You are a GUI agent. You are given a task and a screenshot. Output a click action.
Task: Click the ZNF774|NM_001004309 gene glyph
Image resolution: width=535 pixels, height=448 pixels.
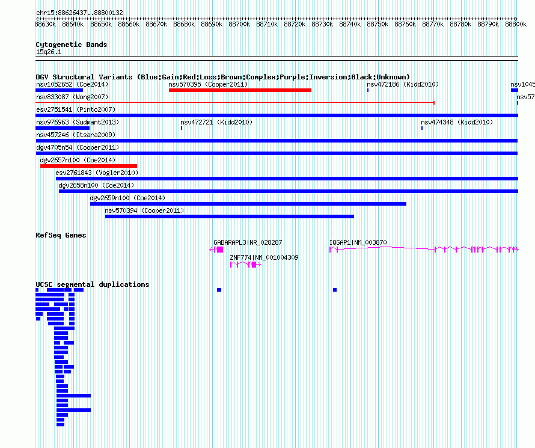[x=245, y=265]
